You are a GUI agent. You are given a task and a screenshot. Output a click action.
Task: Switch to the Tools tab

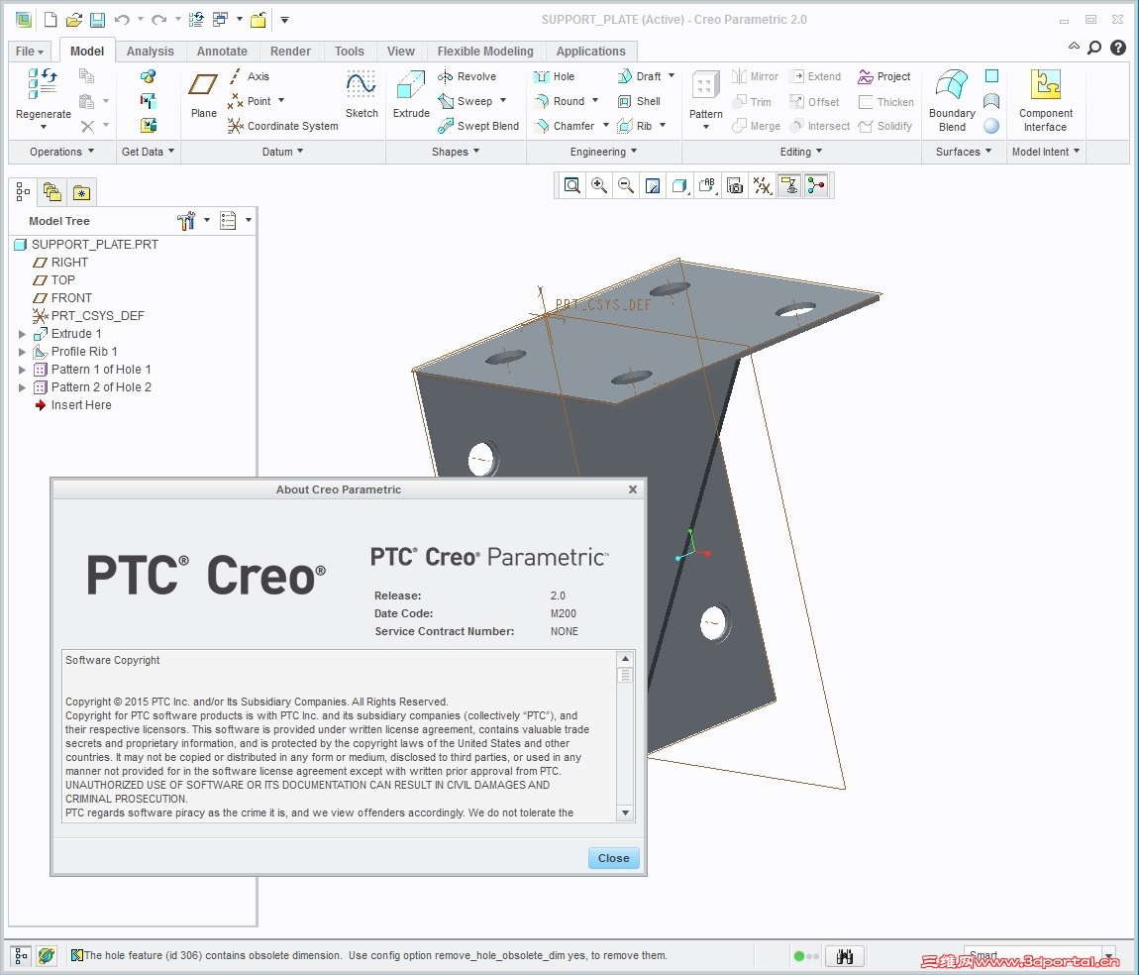(349, 52)
